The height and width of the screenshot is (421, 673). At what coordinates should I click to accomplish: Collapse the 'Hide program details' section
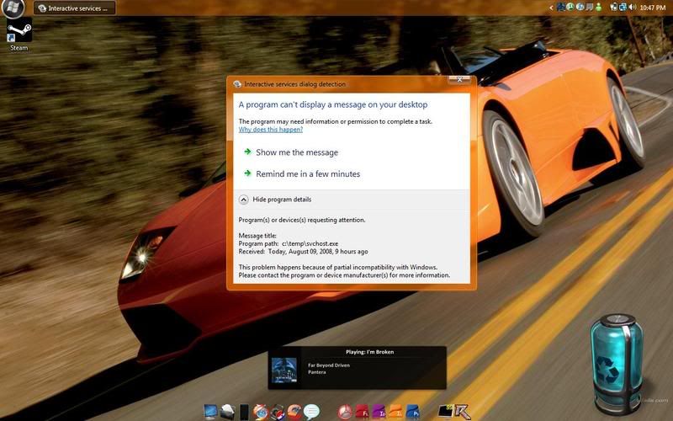275,200
